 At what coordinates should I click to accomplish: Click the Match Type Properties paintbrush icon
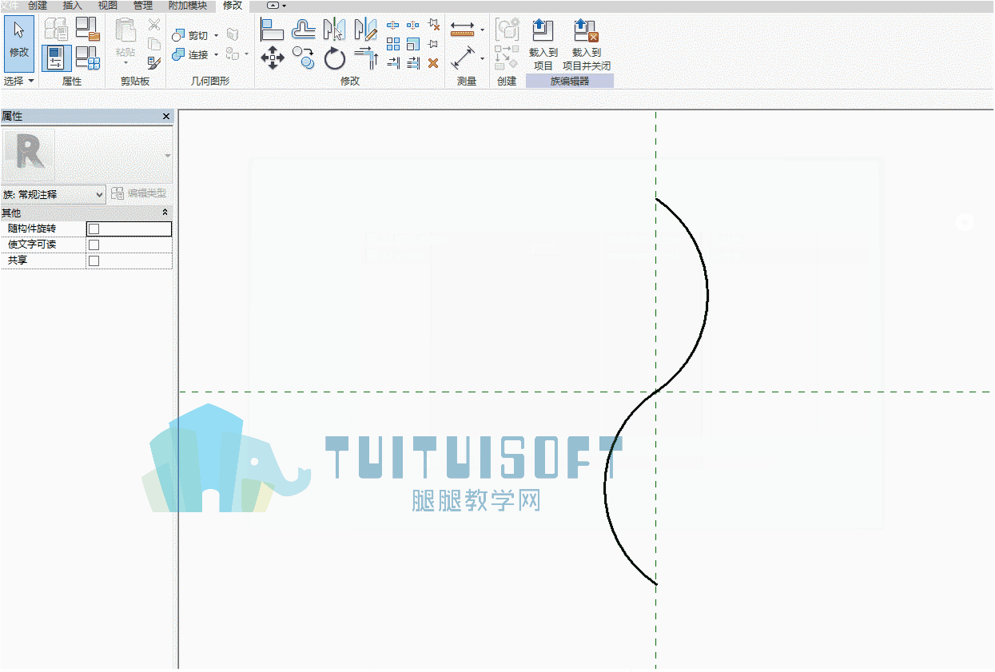click(154, 62)
